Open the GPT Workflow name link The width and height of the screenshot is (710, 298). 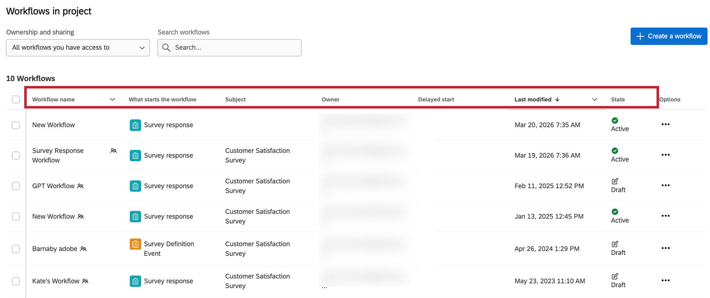(53, 186)
